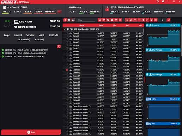
Task: Click the 1 cycle(s) setting
Action: click(40, 40)
